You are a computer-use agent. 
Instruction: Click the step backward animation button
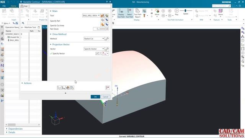(163, 11)
